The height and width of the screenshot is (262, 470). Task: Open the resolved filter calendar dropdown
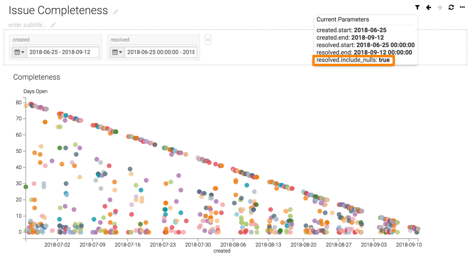[x=117, y=52]
